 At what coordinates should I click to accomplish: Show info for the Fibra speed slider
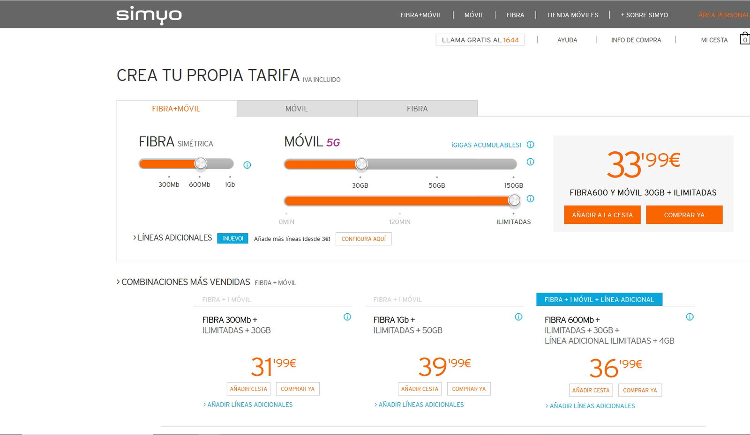(x=247, y=165)
